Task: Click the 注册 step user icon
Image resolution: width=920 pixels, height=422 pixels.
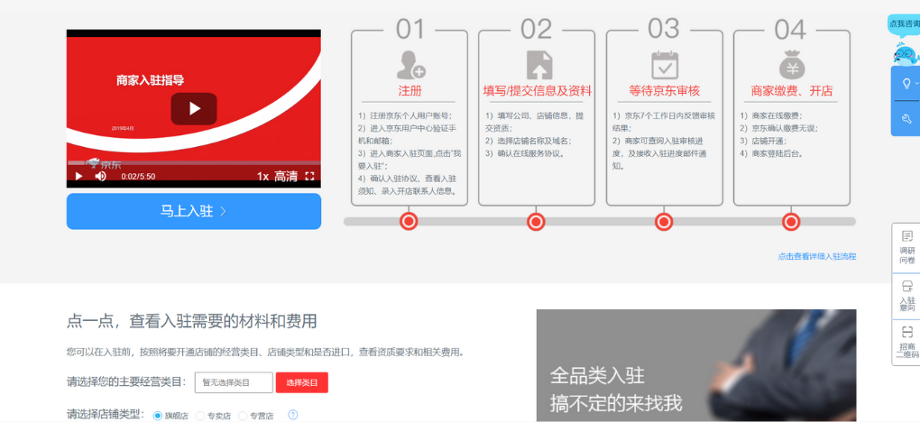Action: 410,65
